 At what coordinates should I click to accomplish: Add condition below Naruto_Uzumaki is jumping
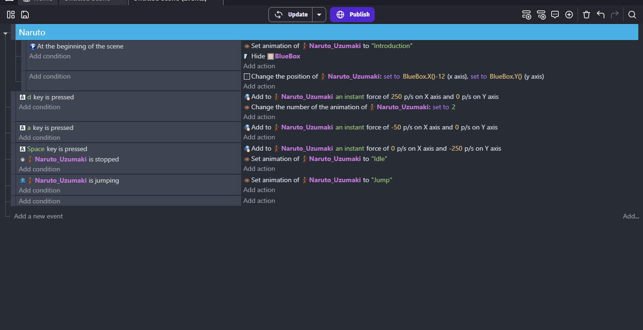[x=40, y=190]
